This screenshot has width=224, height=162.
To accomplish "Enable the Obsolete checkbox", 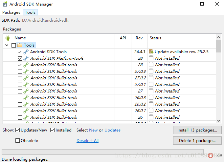I will (x=18, y=141).
